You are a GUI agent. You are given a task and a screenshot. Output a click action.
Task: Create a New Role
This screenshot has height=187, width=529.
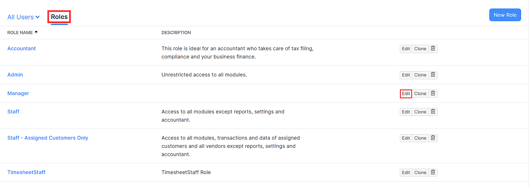click(x=505, y=15)
